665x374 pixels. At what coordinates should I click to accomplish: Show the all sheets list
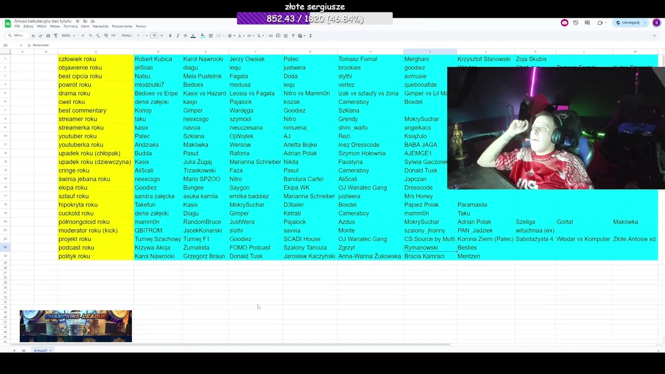(x=23, y=351)
